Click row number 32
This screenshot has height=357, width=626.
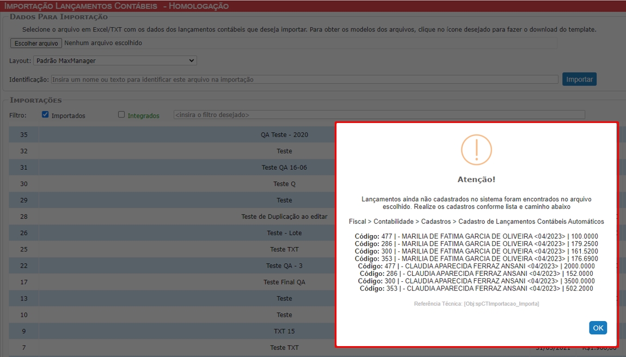pos(24,151)
